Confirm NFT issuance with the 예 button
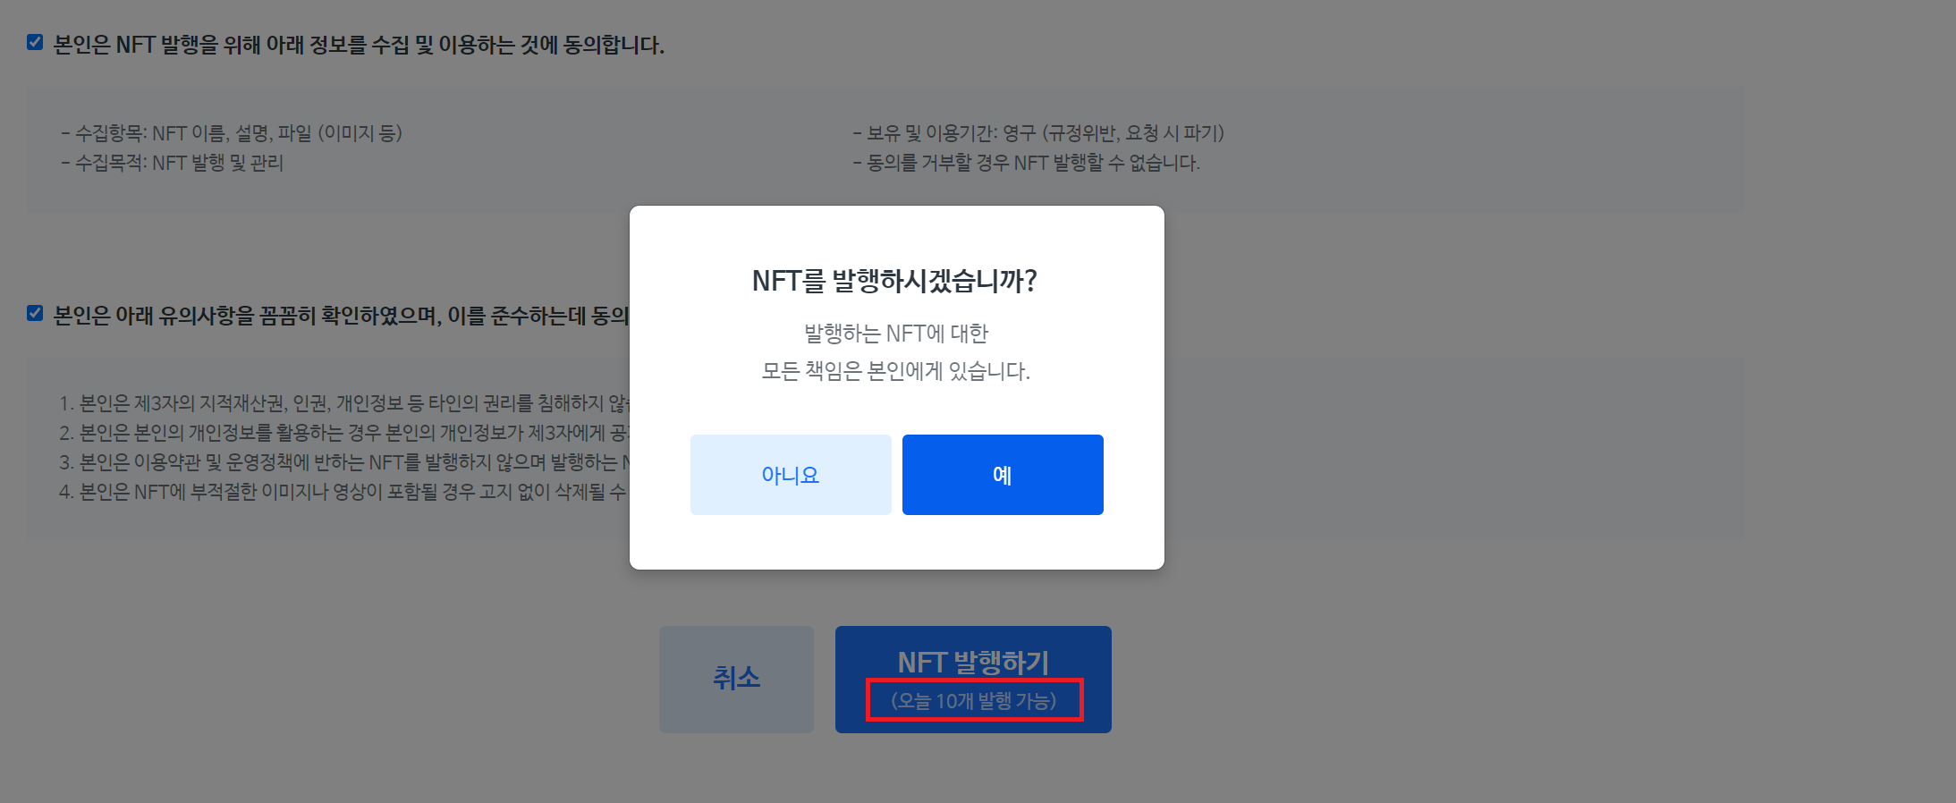 [x=1003, y=475]
